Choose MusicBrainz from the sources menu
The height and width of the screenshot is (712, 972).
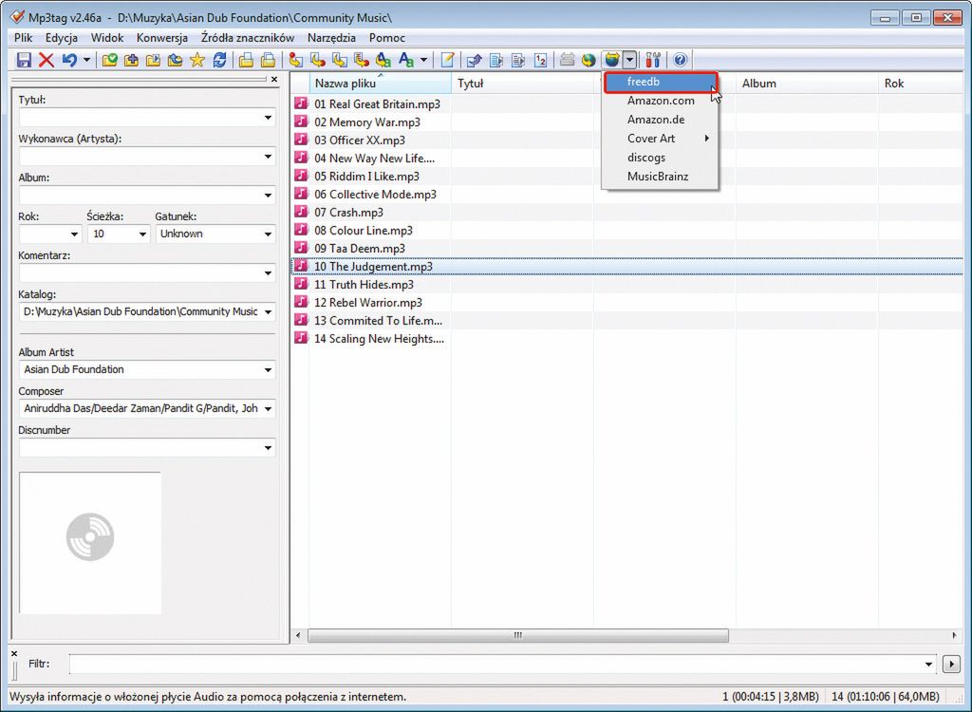tap(657, 177)
